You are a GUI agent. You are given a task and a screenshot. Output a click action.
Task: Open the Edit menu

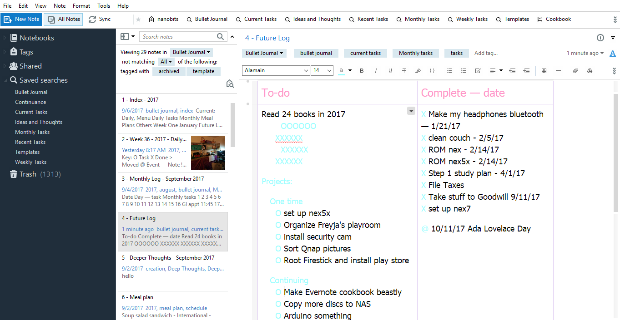23,6
